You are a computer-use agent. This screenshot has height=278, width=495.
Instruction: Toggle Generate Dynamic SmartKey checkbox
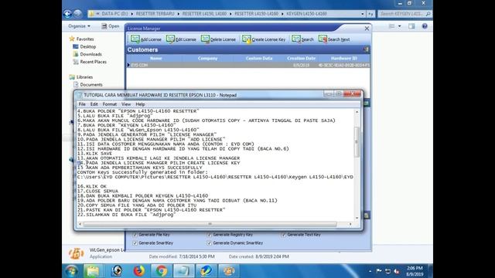point(209,243)
